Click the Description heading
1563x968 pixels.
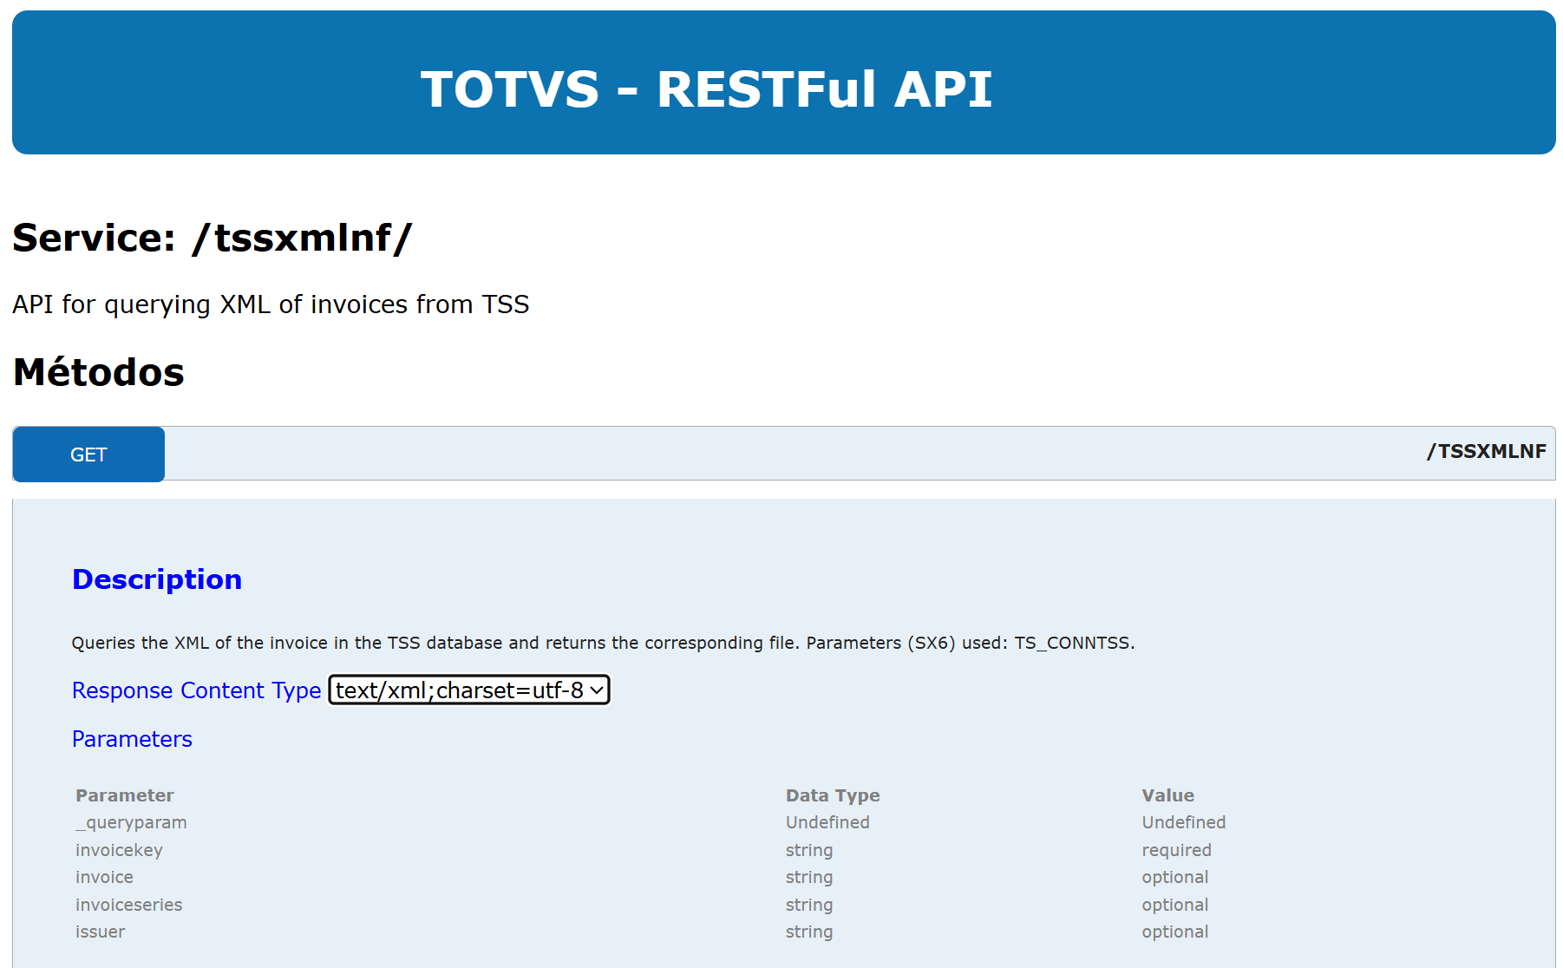point(157,579)
